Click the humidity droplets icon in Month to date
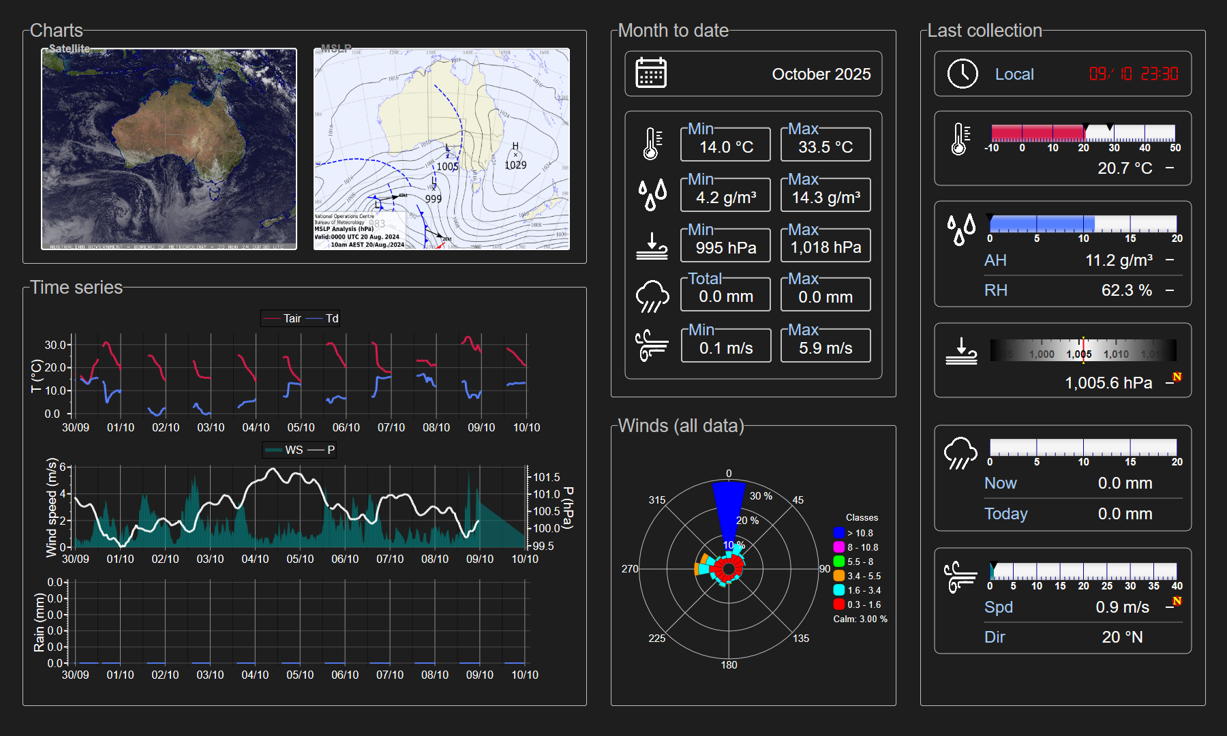The image size is (1227, 736). [x=652, y=195]
